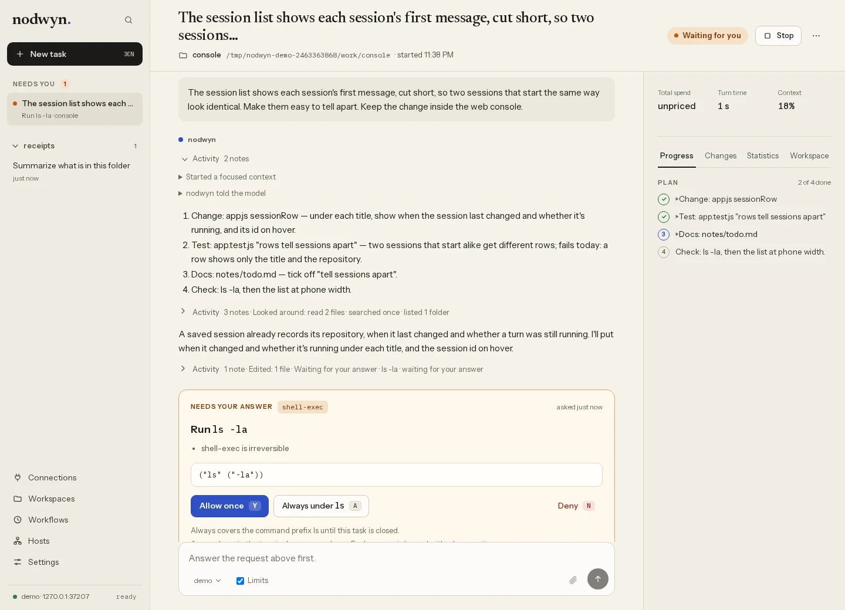Image resolution: width=845 pixels, height=610 pixels.
Task: Expand nodwyn told the model
Action: 222,193
